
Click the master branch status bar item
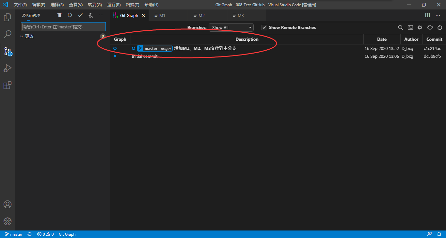click(x=13, y=234)
